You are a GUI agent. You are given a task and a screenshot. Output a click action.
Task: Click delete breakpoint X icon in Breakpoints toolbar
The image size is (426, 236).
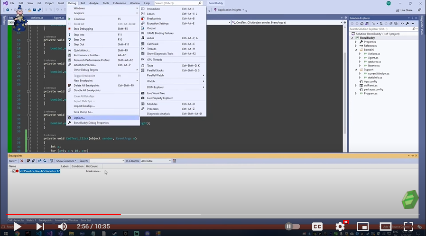pyautogui.click(x=22, y=161)
